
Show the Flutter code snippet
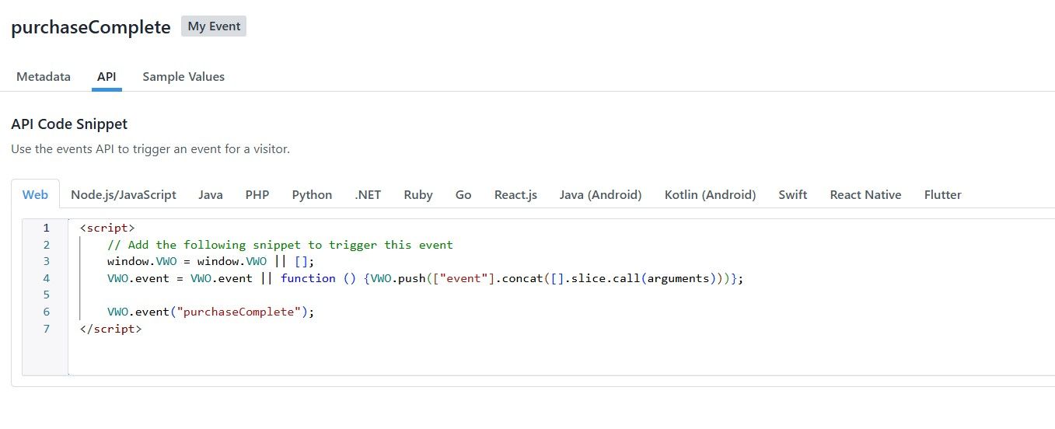pos(942,195)
